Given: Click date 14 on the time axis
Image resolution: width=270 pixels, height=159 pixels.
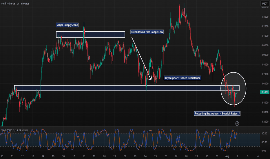Looking at the screenshot, I should 43,156.
